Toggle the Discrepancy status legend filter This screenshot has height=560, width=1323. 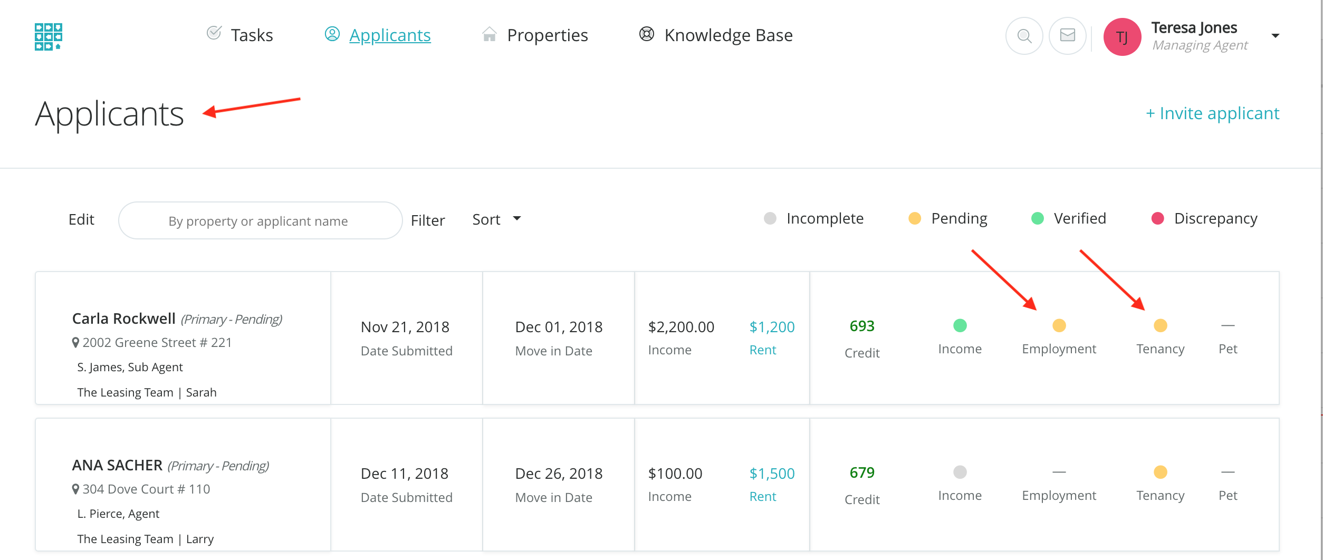(1204, 218)
